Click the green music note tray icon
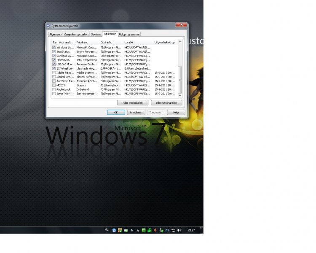The image size is (316, 253). tap(150, 230)
